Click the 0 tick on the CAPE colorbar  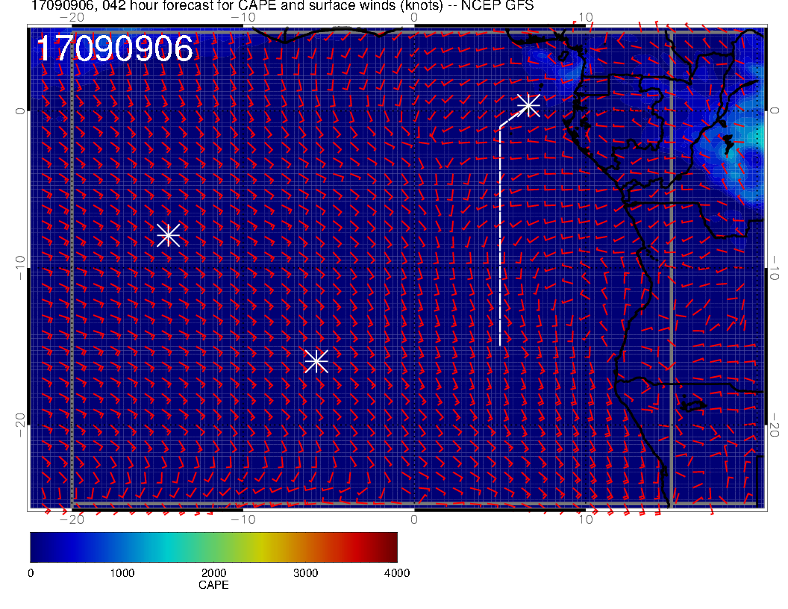31,573
